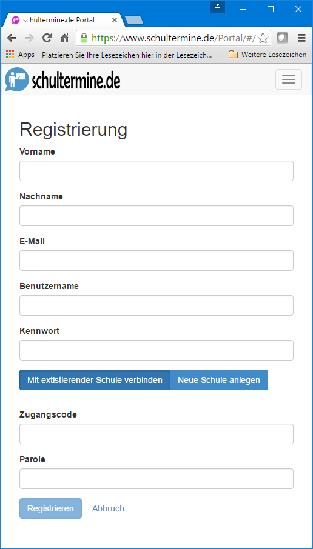
Task: Reload the page with refresh icon
Action: [x=47, y=38]
